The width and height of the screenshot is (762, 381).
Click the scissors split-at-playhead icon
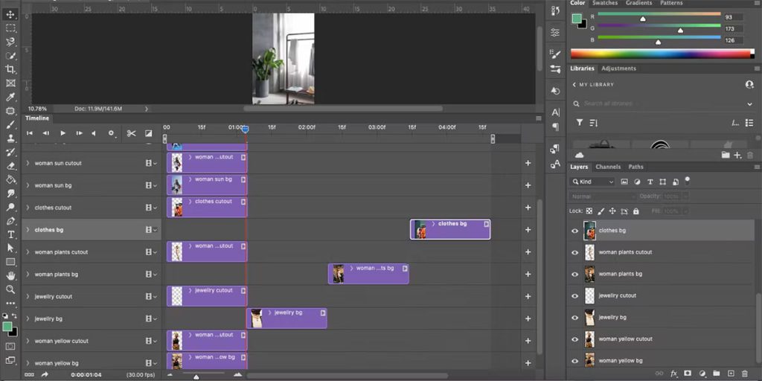[131, 133]
